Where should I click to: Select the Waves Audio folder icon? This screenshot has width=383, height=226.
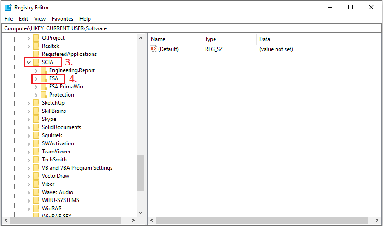point(36,192)
